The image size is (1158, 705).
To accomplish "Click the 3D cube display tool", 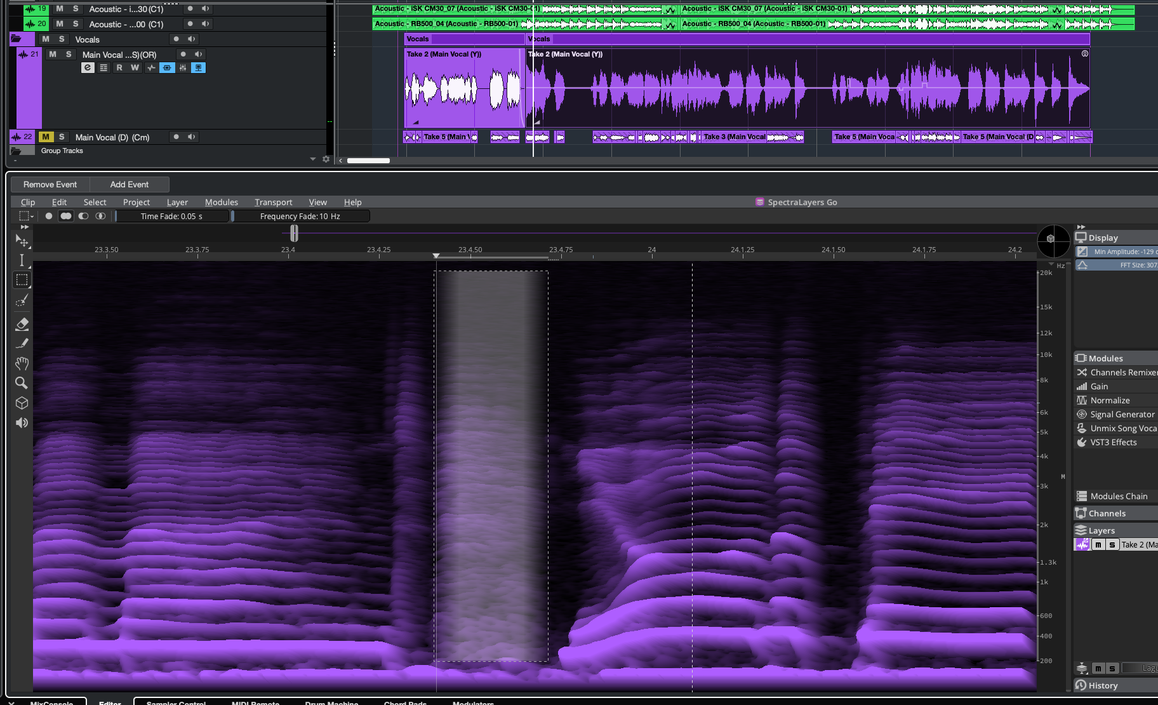I will click(x=22, y=403).
